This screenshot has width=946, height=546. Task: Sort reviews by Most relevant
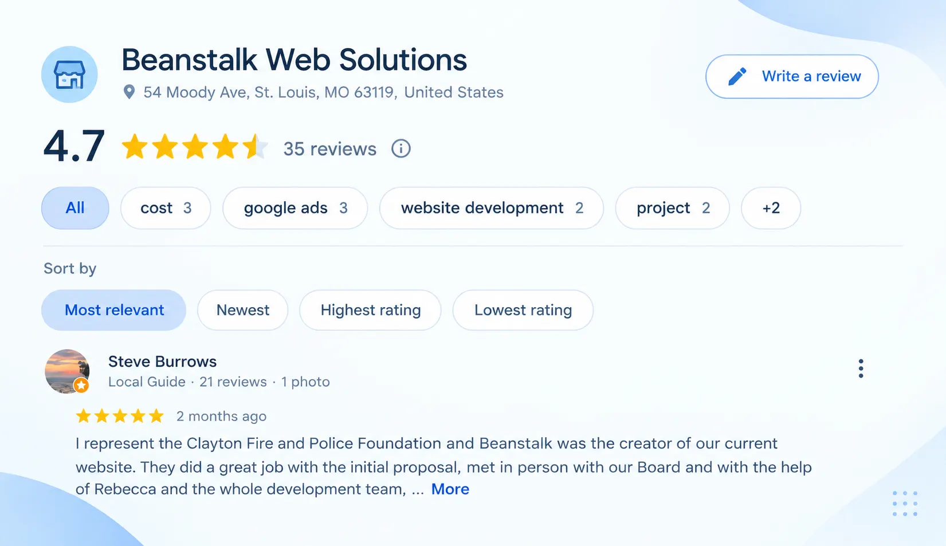113,310
